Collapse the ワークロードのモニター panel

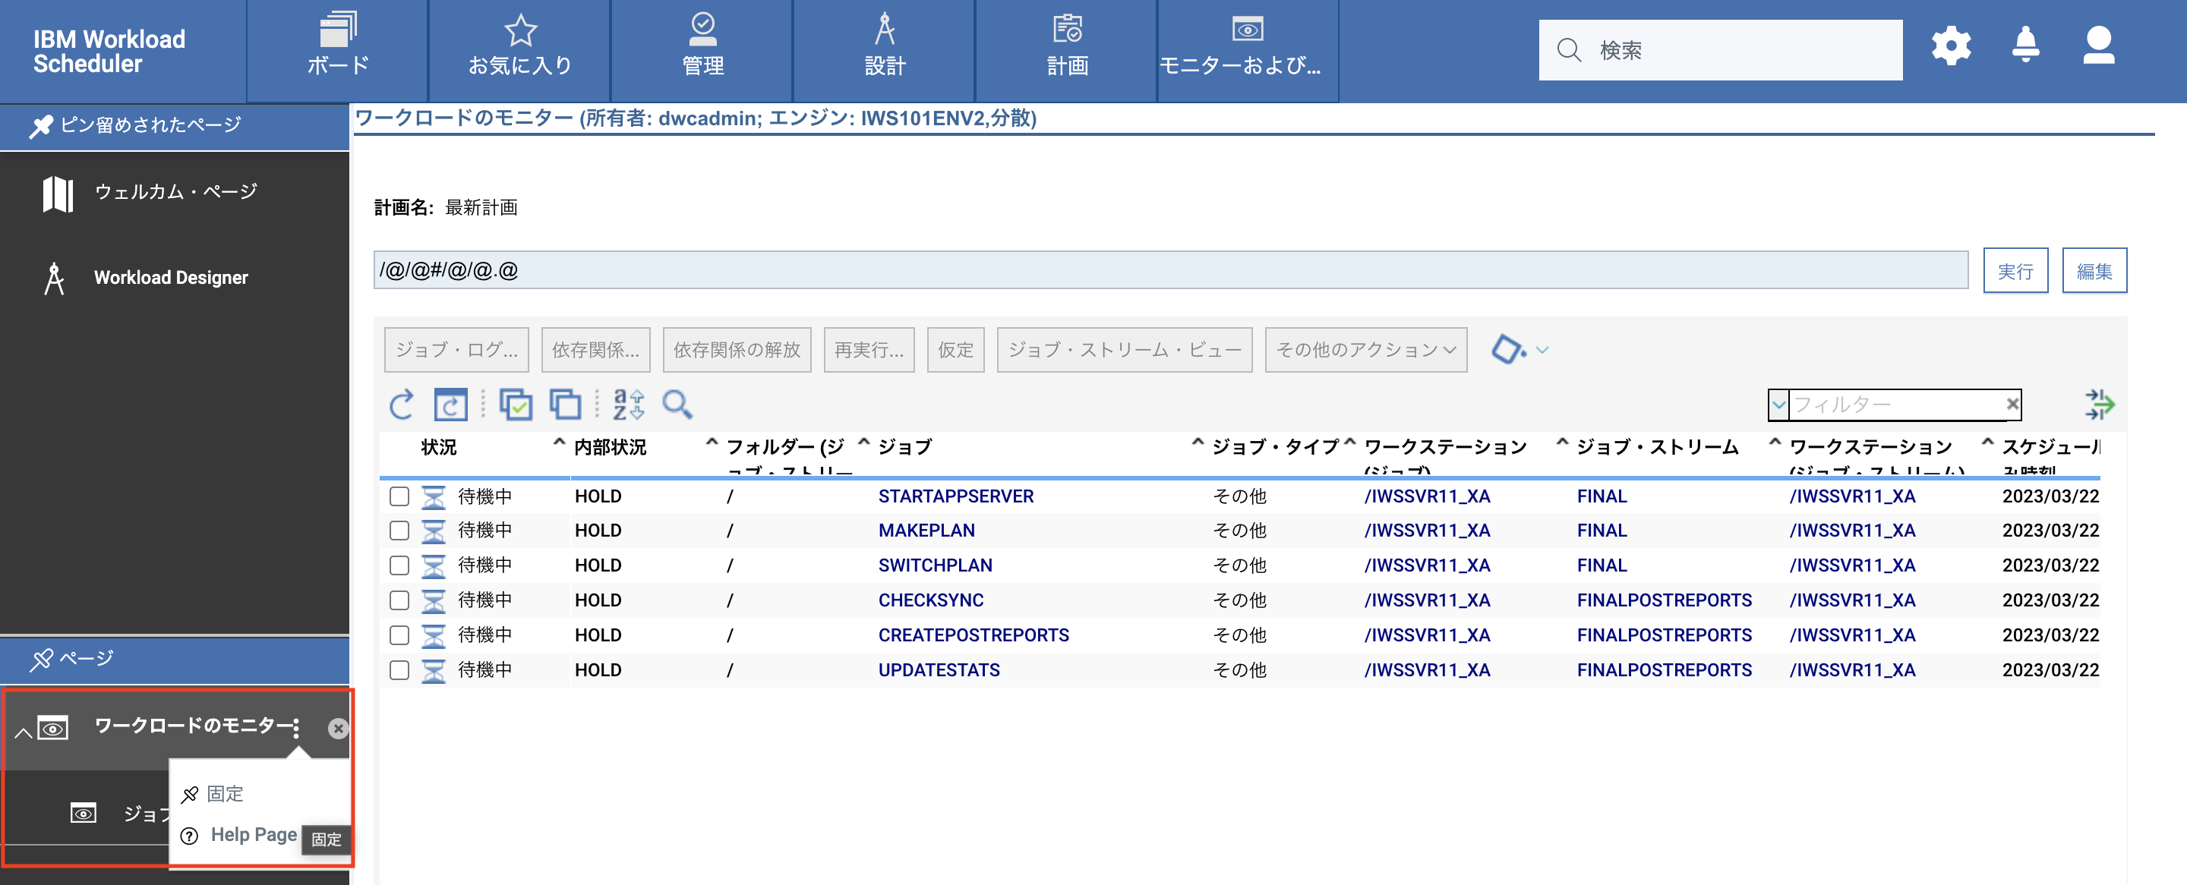[x=22, y=732]
